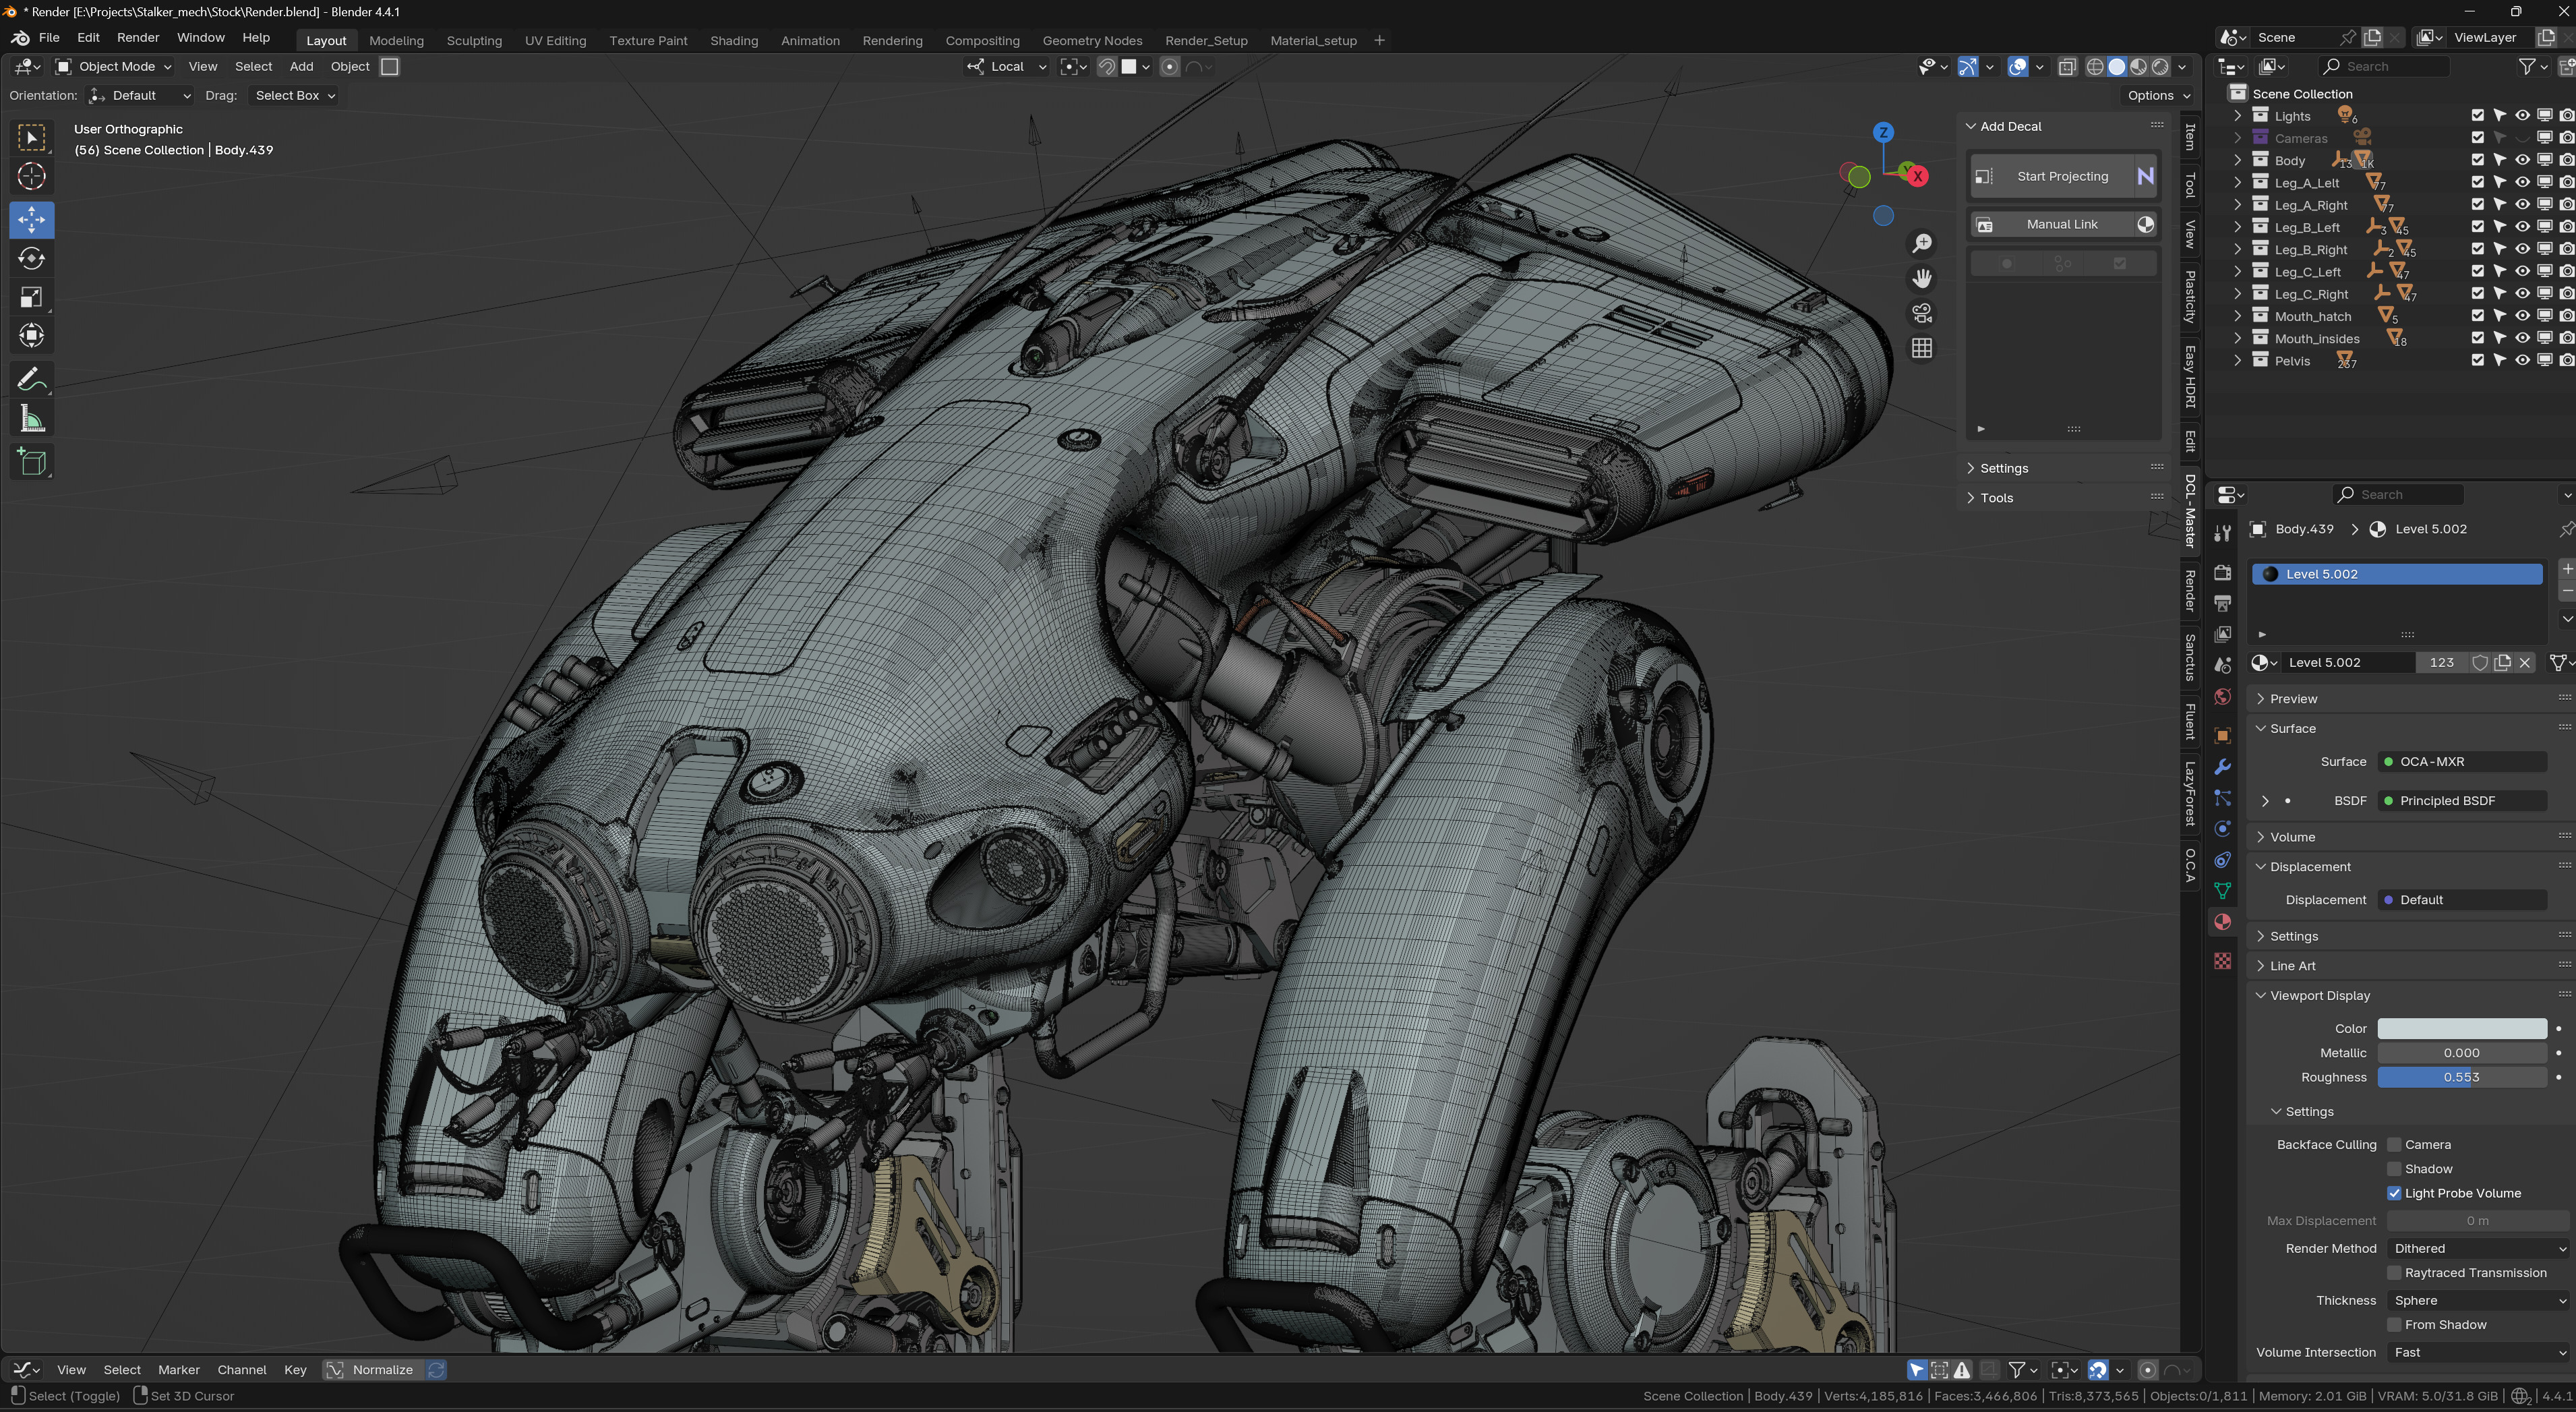Switch to the Shading workspace tab

click(733, 41)
